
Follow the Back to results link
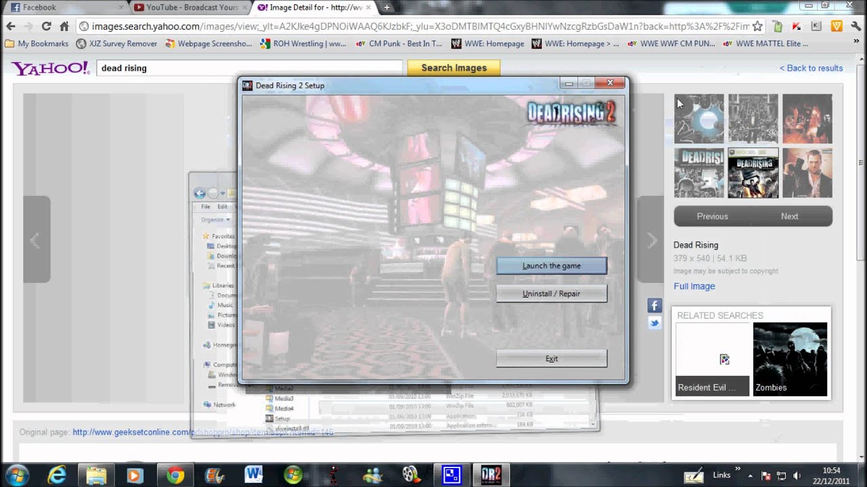(x=811, y=68)
